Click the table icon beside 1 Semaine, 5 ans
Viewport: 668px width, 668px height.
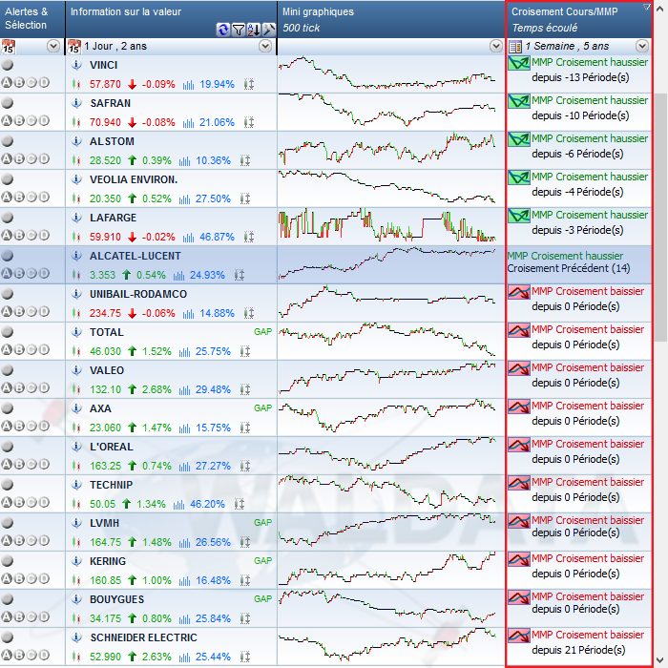coord(515,47)
